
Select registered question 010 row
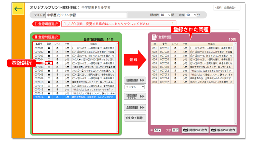click(x=192, y=82)
